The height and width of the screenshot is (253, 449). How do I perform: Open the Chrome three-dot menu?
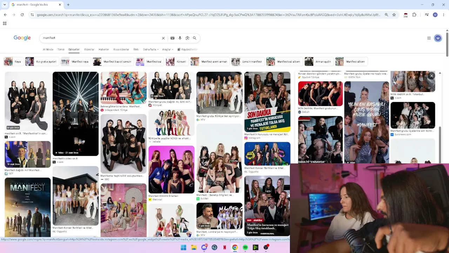pyautogui.click(x=444, y=15)
